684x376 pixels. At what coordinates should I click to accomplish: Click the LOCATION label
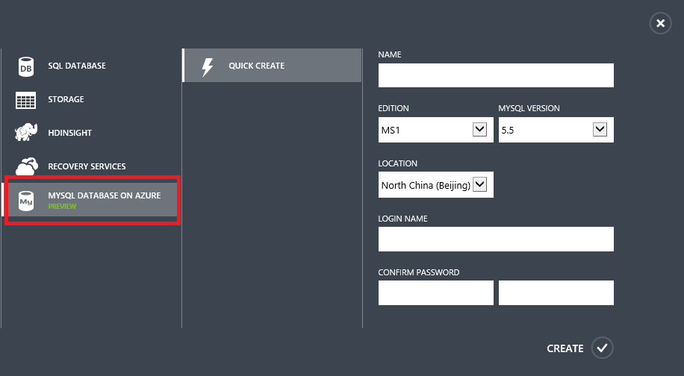(x=398, y=163)
